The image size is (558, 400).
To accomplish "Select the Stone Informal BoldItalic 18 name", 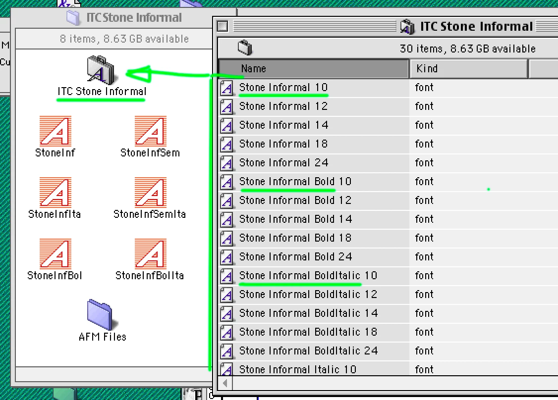I will pyautogui.click(x=308, y=333).
